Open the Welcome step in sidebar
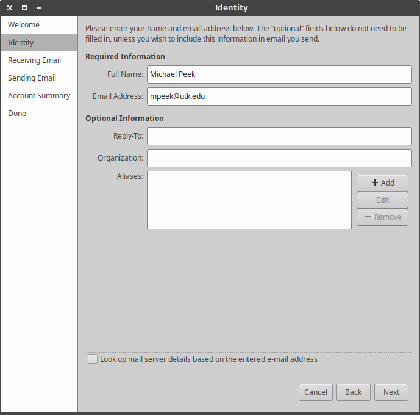 24,25
